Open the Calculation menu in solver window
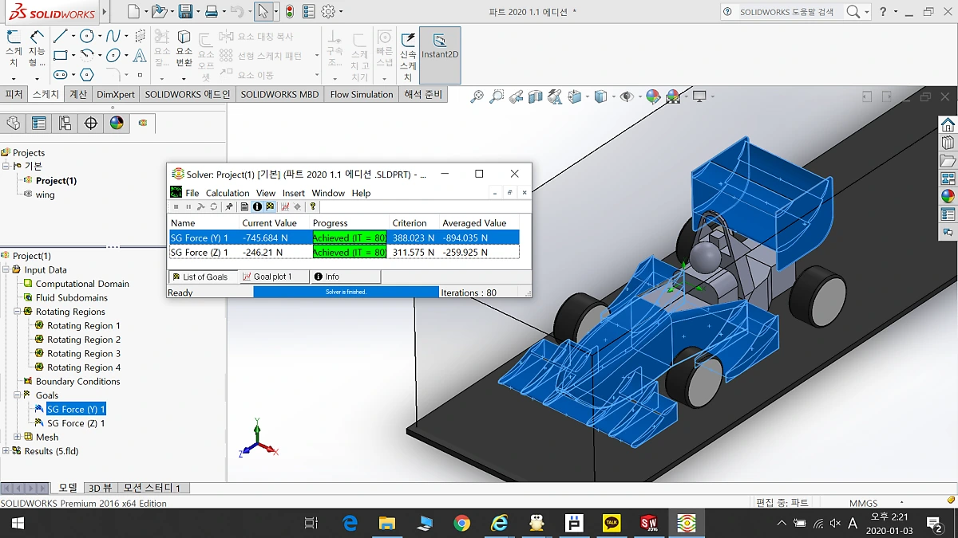The height and width of the screenshot is (538, 958). [228, 193]
